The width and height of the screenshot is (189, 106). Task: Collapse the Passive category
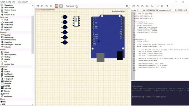(x=3, y=32)
